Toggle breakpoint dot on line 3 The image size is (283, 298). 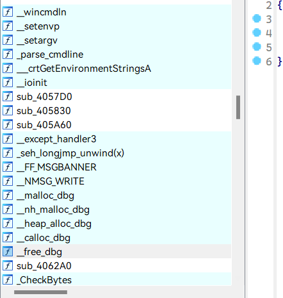pos(257,19)
